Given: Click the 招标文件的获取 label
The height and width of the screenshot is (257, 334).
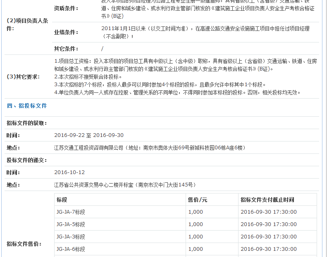Looking at the screenshot, I should coord(26,123).
